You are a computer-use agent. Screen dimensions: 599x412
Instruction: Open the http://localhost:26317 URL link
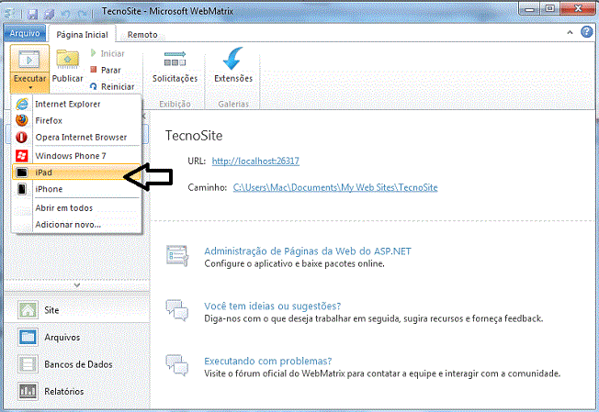(255, 161)
